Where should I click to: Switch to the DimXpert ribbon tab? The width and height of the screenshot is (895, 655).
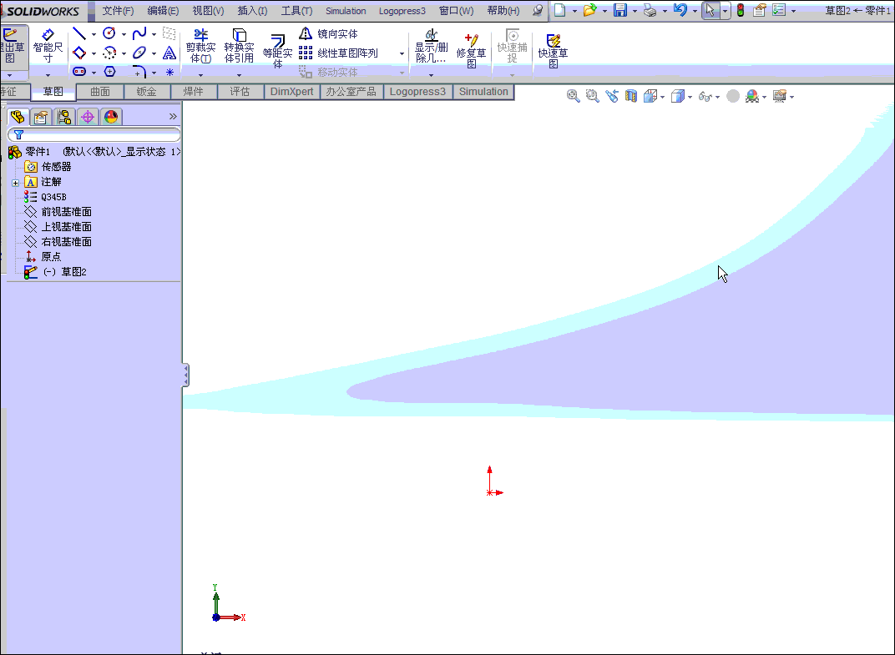pos(291,92)
